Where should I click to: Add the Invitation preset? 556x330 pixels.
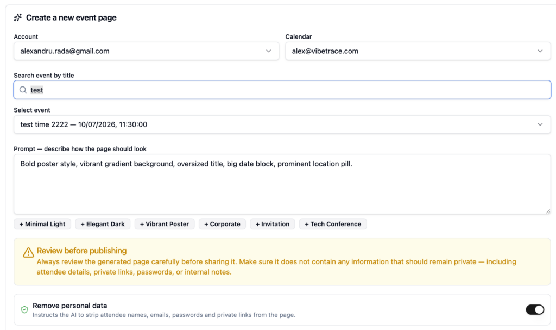click(x=273, y=224)
